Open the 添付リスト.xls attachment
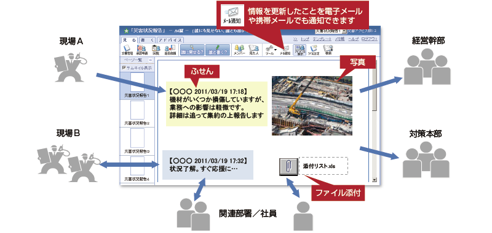The width and height of the screenshot is (492, 233). click(x=323, y=166)
